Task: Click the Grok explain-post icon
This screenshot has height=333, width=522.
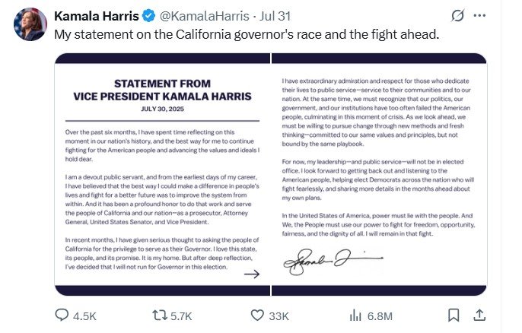Action: [x=457, y=15]
